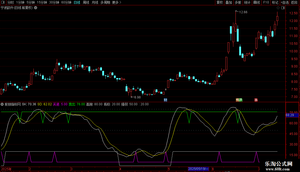Switch to 分时 intraday view
The image size is (300, 172).
click(x=10, y=3)
